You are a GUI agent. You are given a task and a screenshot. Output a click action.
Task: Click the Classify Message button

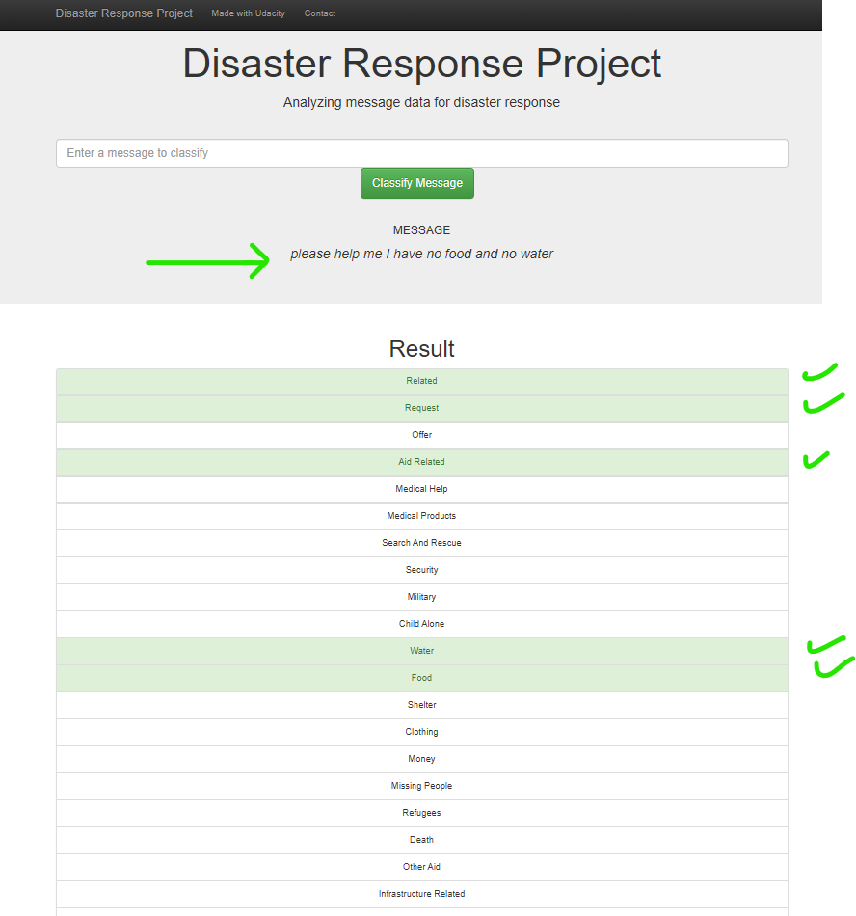(416, 183)
